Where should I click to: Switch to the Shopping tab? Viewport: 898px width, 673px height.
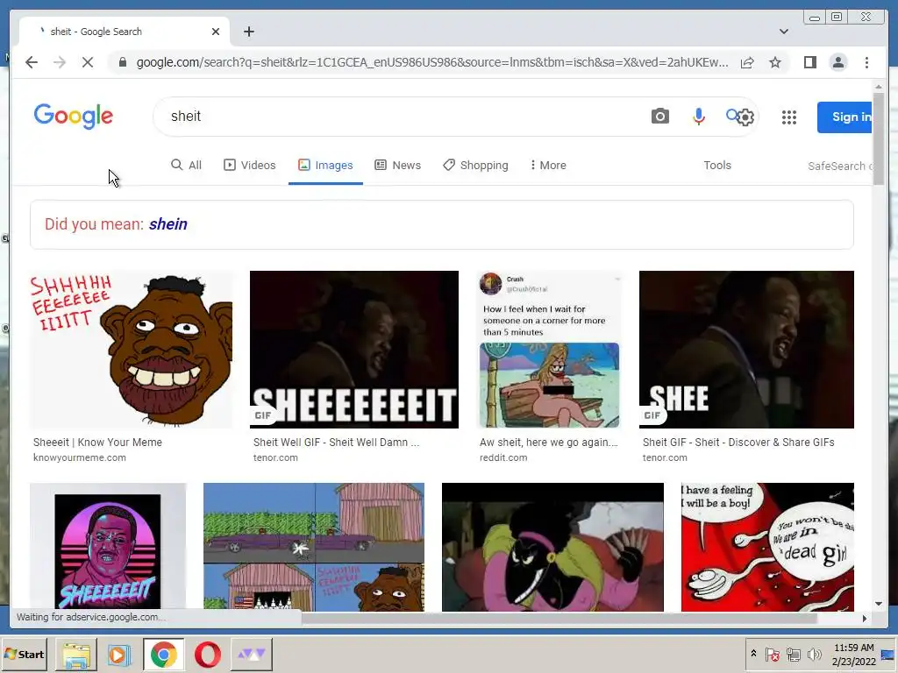click(475, 166)
